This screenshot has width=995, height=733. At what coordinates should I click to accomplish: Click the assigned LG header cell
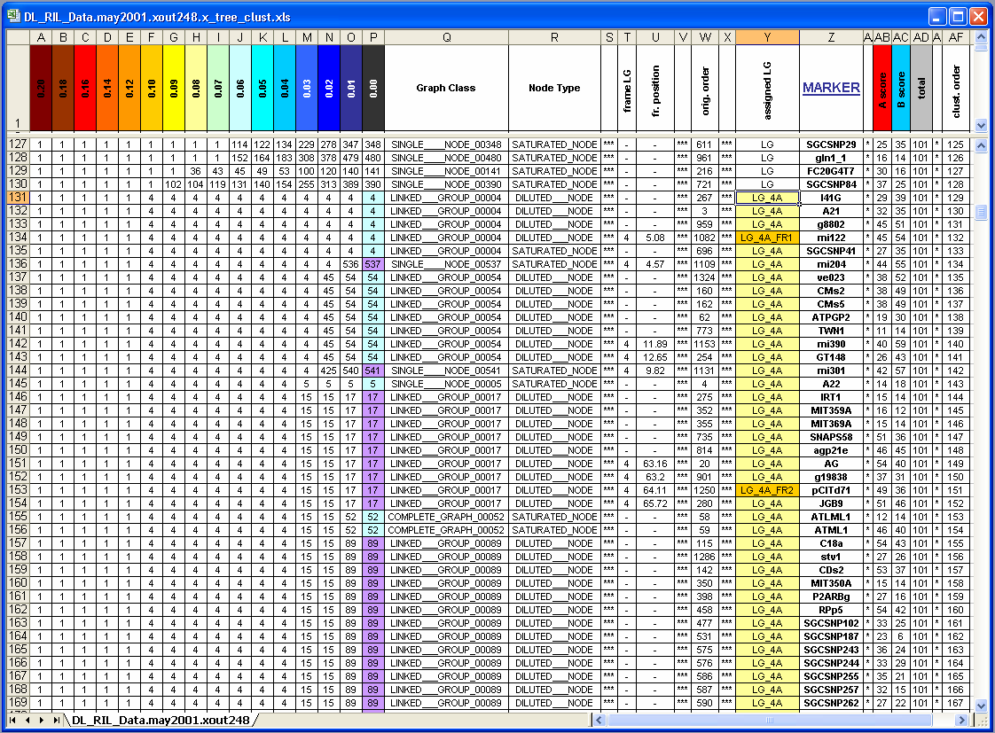[x=767, y=88]
